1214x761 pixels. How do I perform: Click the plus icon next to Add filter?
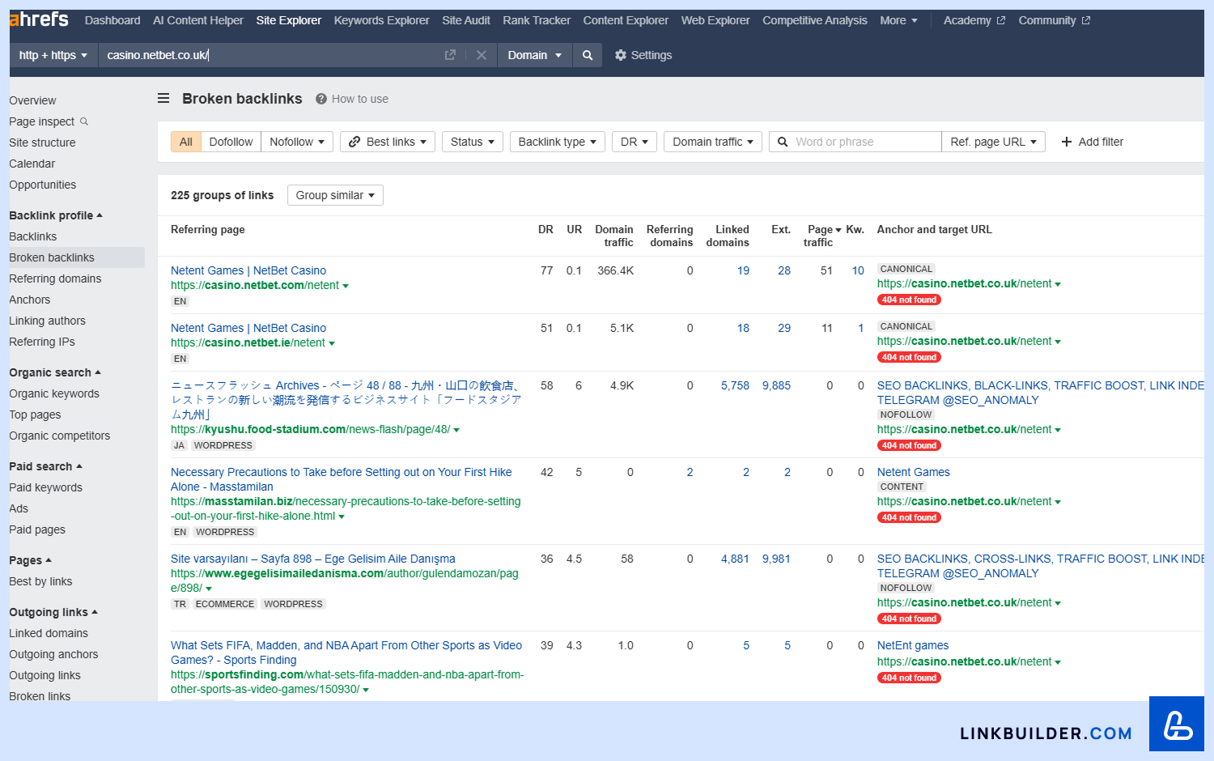(x=1067, y=142)
